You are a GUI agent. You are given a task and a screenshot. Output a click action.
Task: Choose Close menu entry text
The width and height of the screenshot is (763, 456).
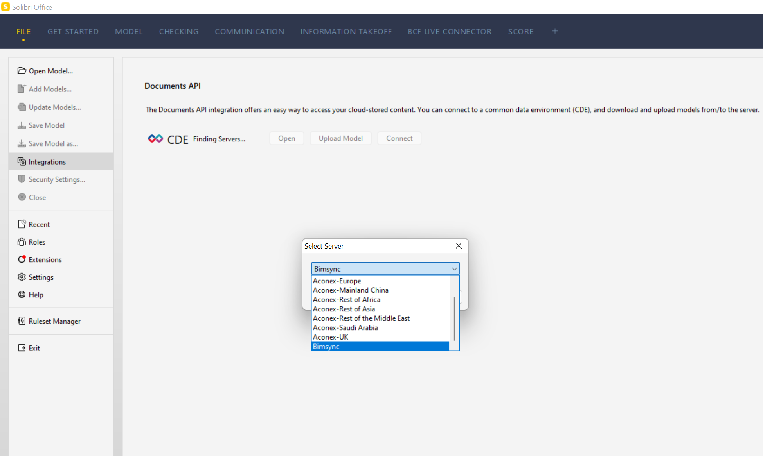37,197
